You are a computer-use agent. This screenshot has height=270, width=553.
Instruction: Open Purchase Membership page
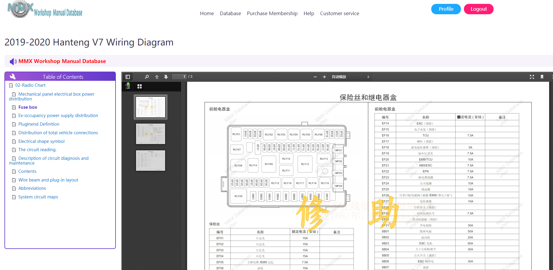click(x=272, y=13)
